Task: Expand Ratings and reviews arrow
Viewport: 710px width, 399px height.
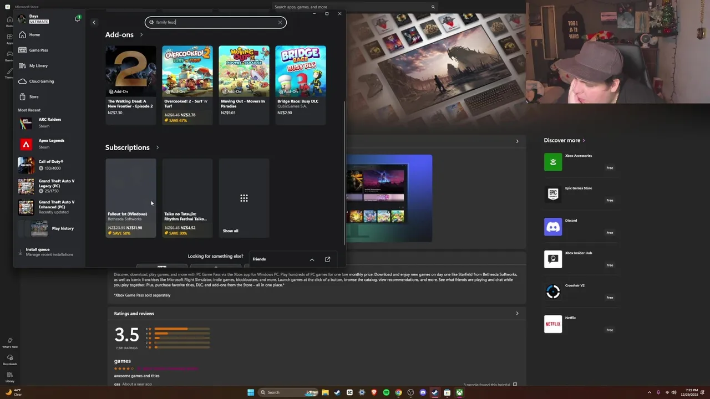Action: [517, 314]
